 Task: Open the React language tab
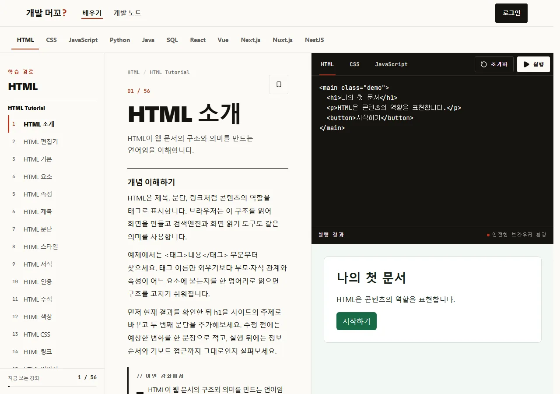[x=198, y=40]
